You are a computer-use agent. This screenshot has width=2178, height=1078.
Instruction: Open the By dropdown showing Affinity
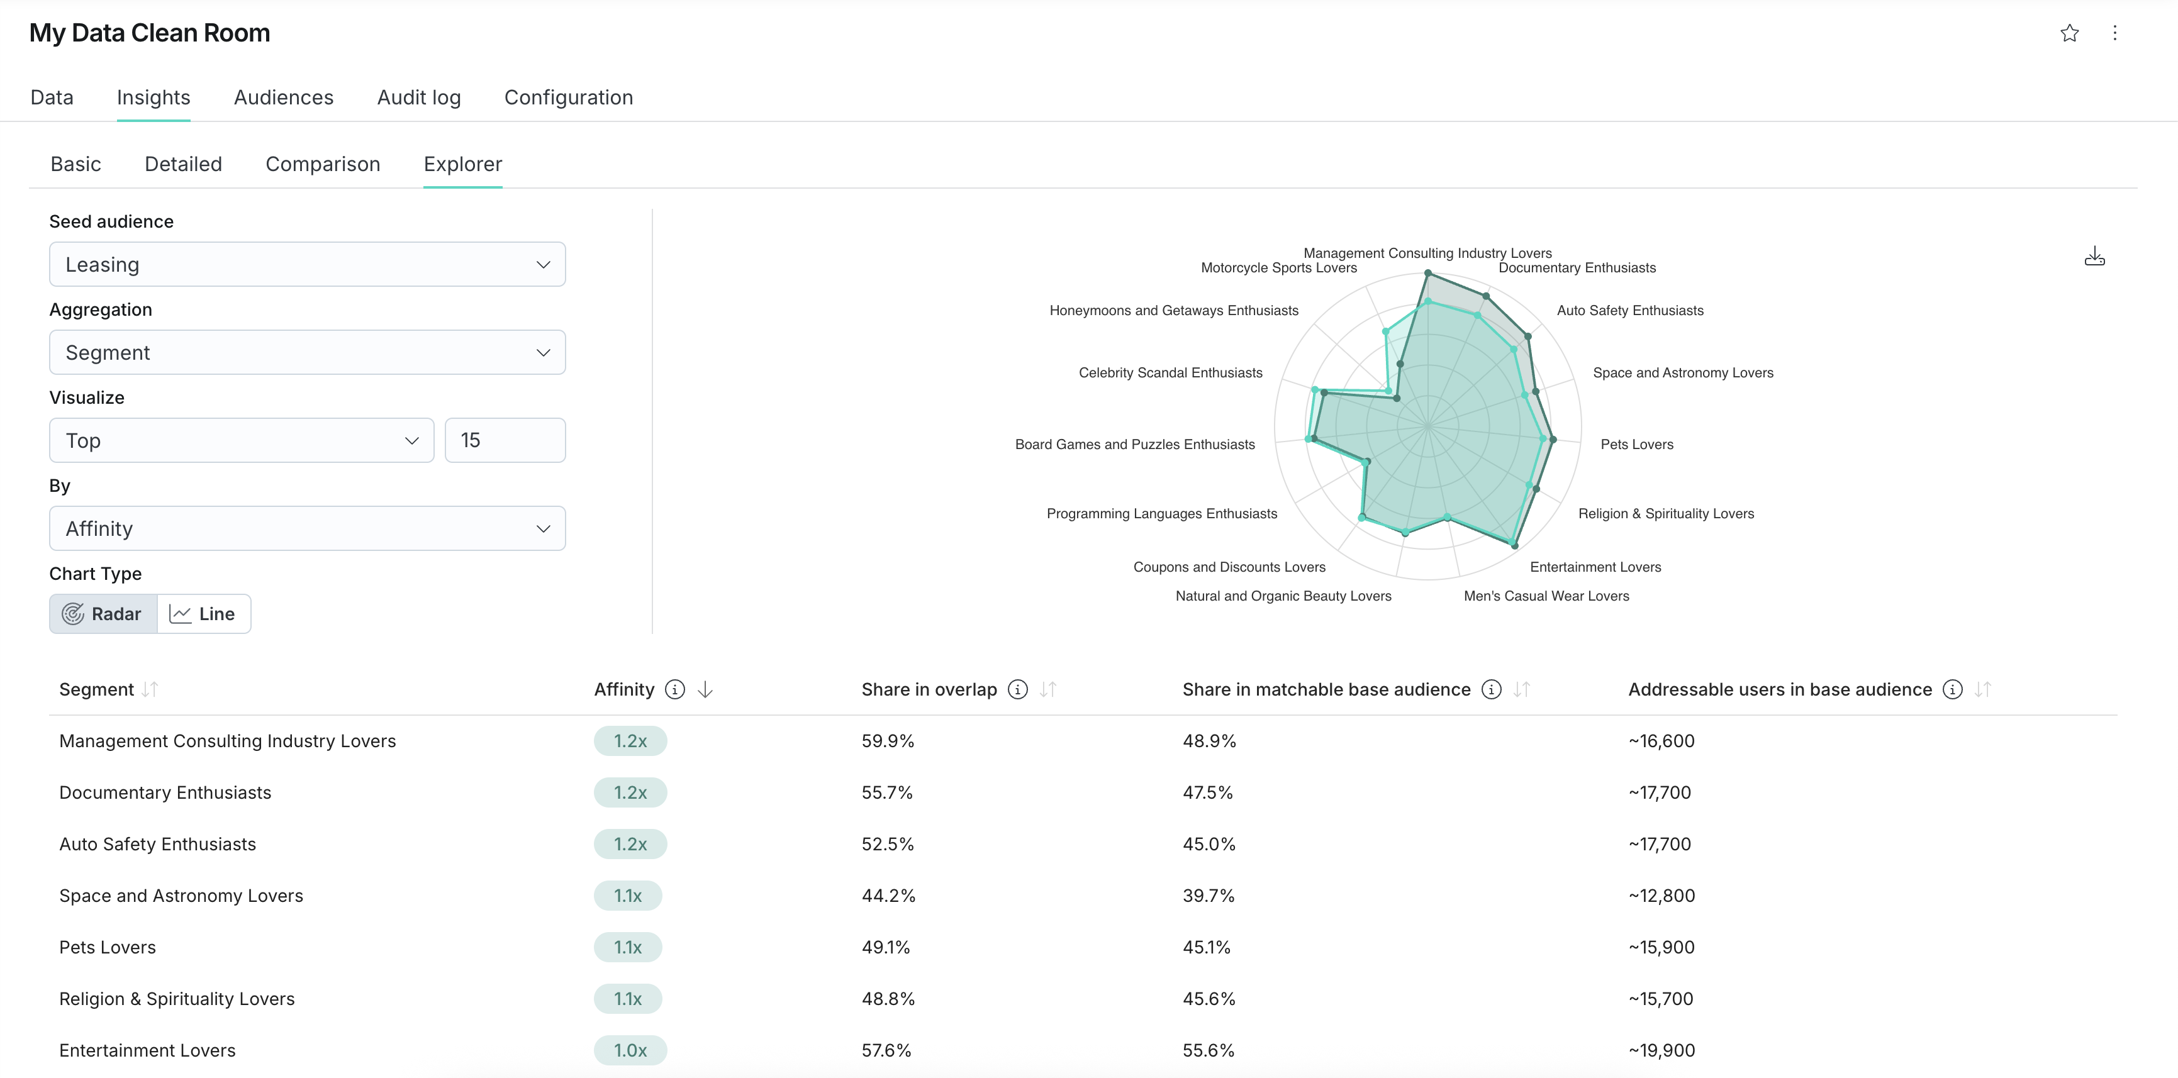tap(307, 528)
